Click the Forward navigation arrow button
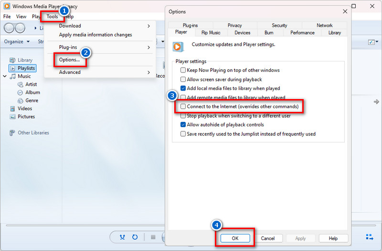Image resolution: width=382 pixels, height=251 pixels. (x=20, y=28)
